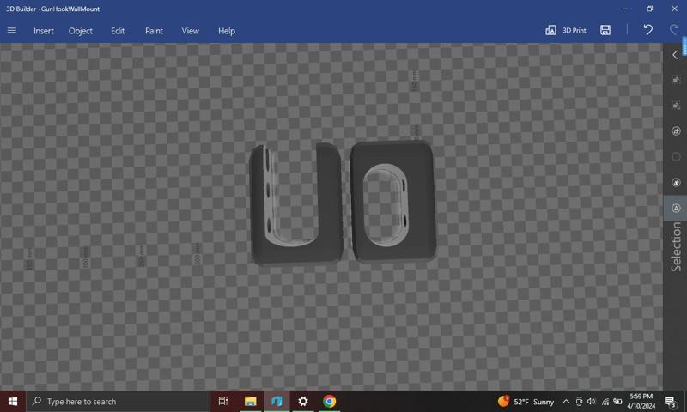Select the plate model with oval hole
Viewport: 687px width, 412px height.
coord(393,202)
